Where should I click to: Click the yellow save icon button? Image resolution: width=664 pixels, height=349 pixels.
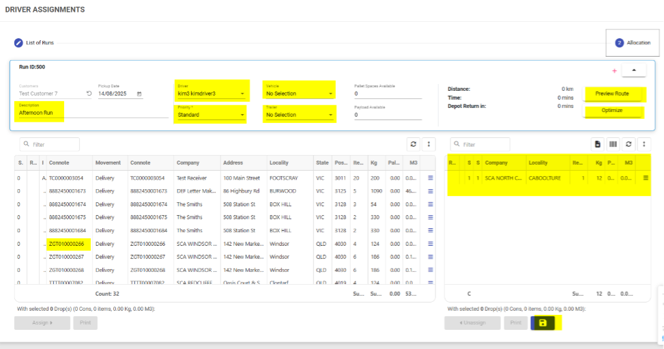coord(543,323)
